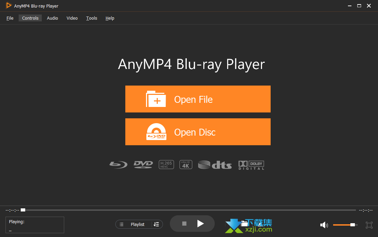Click the playback progress seek bar
The height and width of the screenshot is (237, 378).
click(188, 210)
